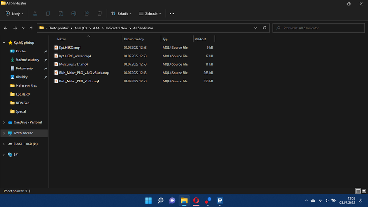Click the Cut scissors icon in toolbar
Screen dimensions: 368x207
pos(35,14)
